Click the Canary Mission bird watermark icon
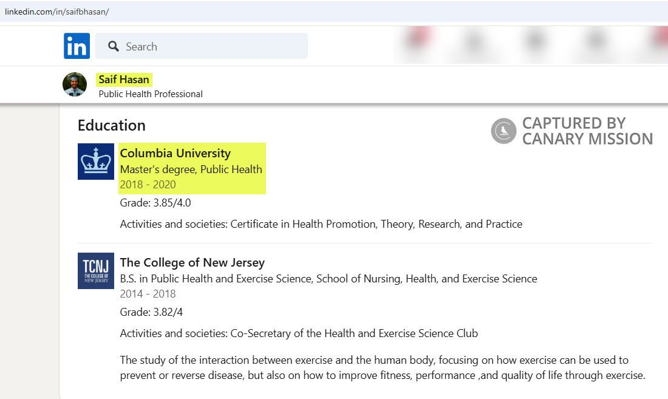The image size is (668, 399). [x=503, y=131]
